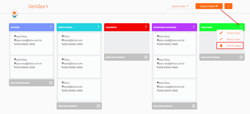
Task: Open the Captação stage options menu
Action: (51, 27)
